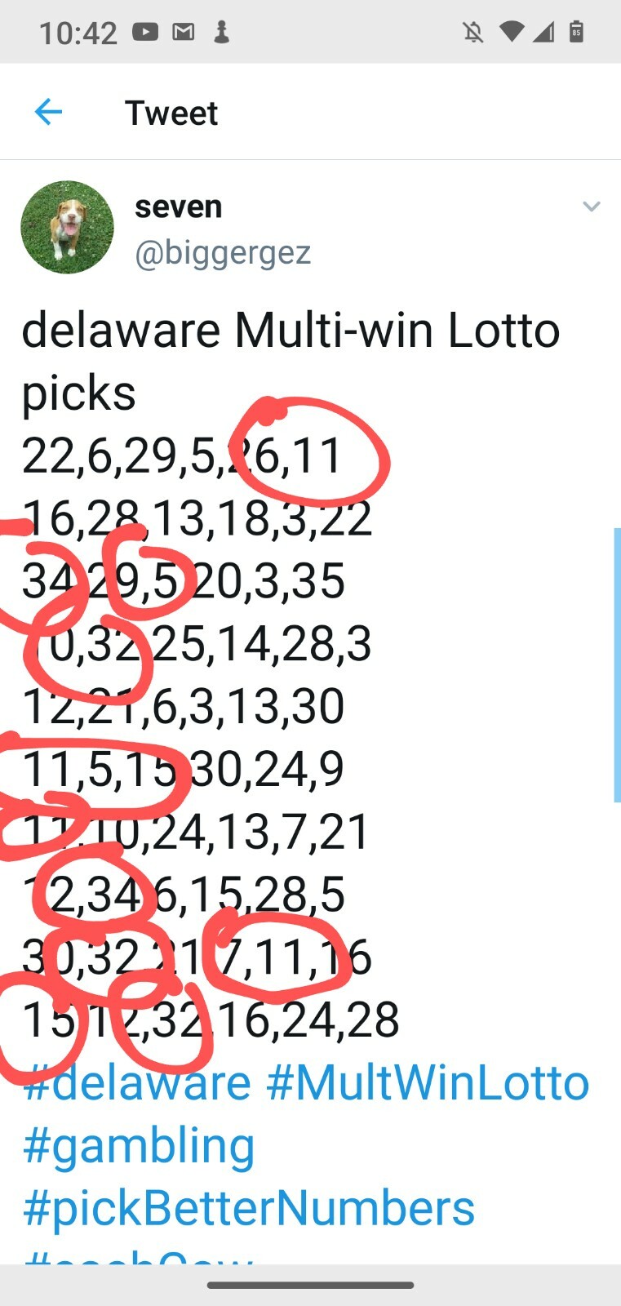This screenshot has height=1306, width=621.
Task: Open the #gambling hashtag
Action: pos(139,1147)
